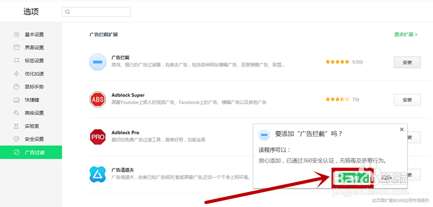Click the 标签设置 laptop icon
Image resolution: width=433 pixels, height=207 pixels.
[17, 60]
